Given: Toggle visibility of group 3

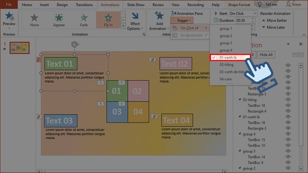Looking at the screenshot, I should 288,151.
